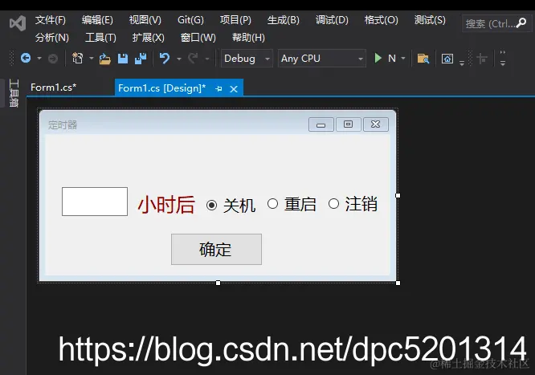
Task: Open the 编辑(E) menu
Action: [97, 20]
